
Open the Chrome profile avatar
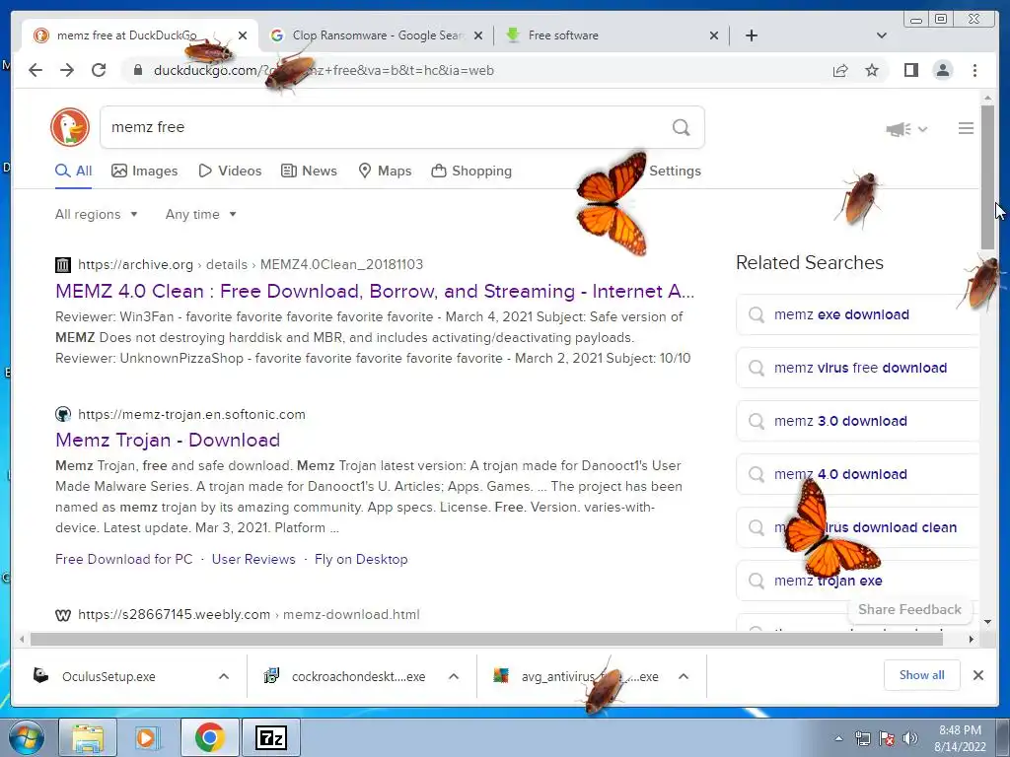[x=942, y=70]
